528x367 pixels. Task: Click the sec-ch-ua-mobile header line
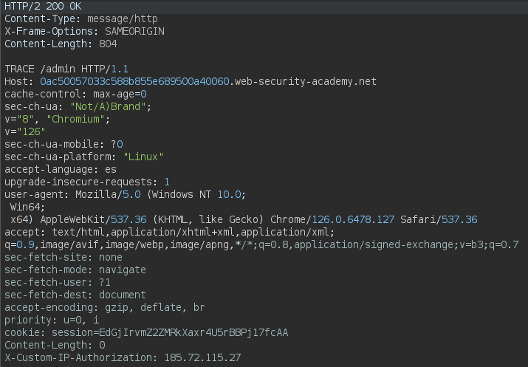coord(64,145)
